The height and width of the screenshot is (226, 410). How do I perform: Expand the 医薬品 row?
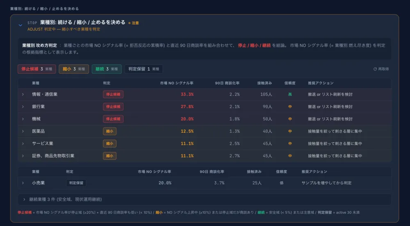[23, 131]
